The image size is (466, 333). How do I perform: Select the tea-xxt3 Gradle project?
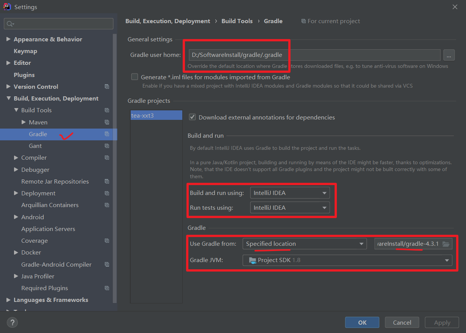pos(156,115)
